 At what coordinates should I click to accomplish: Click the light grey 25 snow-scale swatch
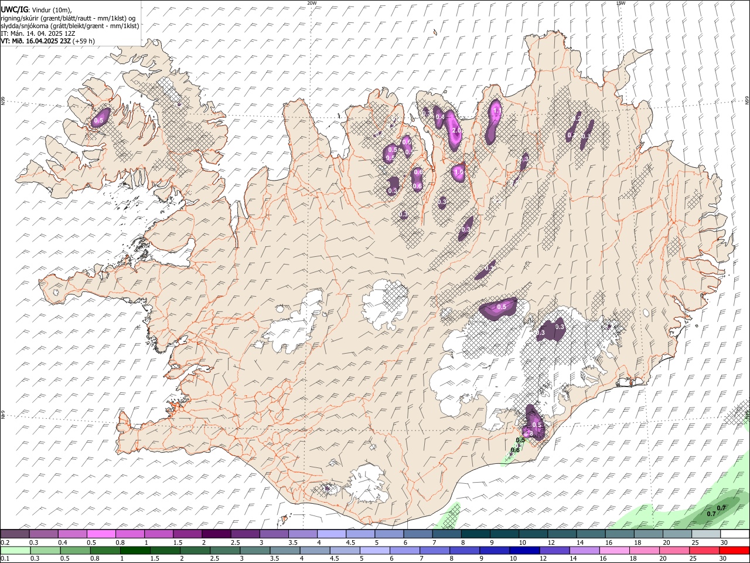705,534
